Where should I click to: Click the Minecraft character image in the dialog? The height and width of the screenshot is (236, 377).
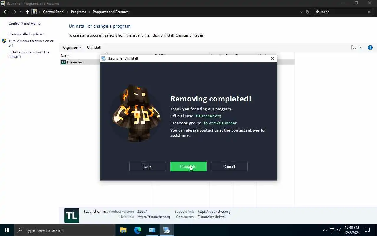136,114
